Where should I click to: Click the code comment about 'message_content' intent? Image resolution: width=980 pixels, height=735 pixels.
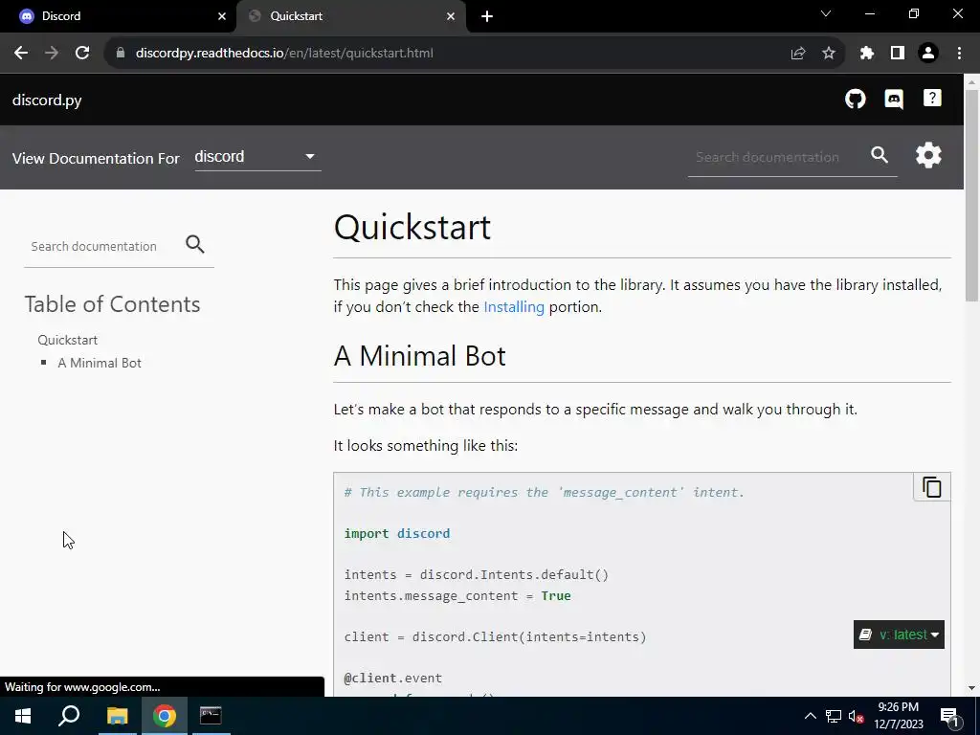(x=544, y=493)
